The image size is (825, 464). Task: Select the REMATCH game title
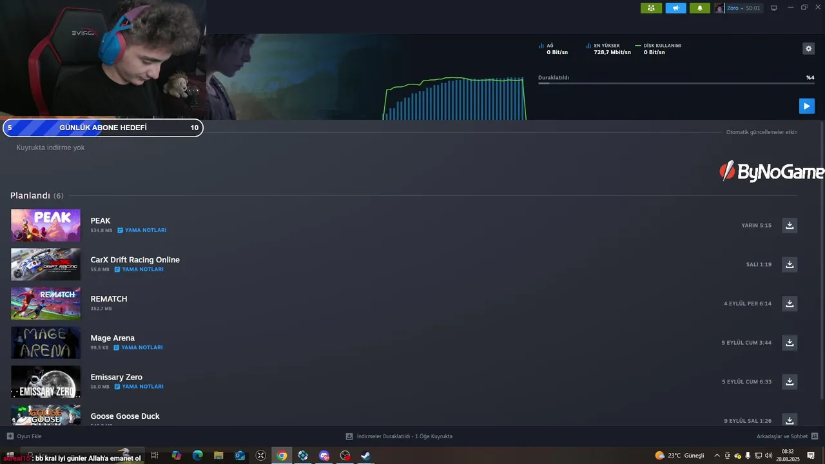109,299
